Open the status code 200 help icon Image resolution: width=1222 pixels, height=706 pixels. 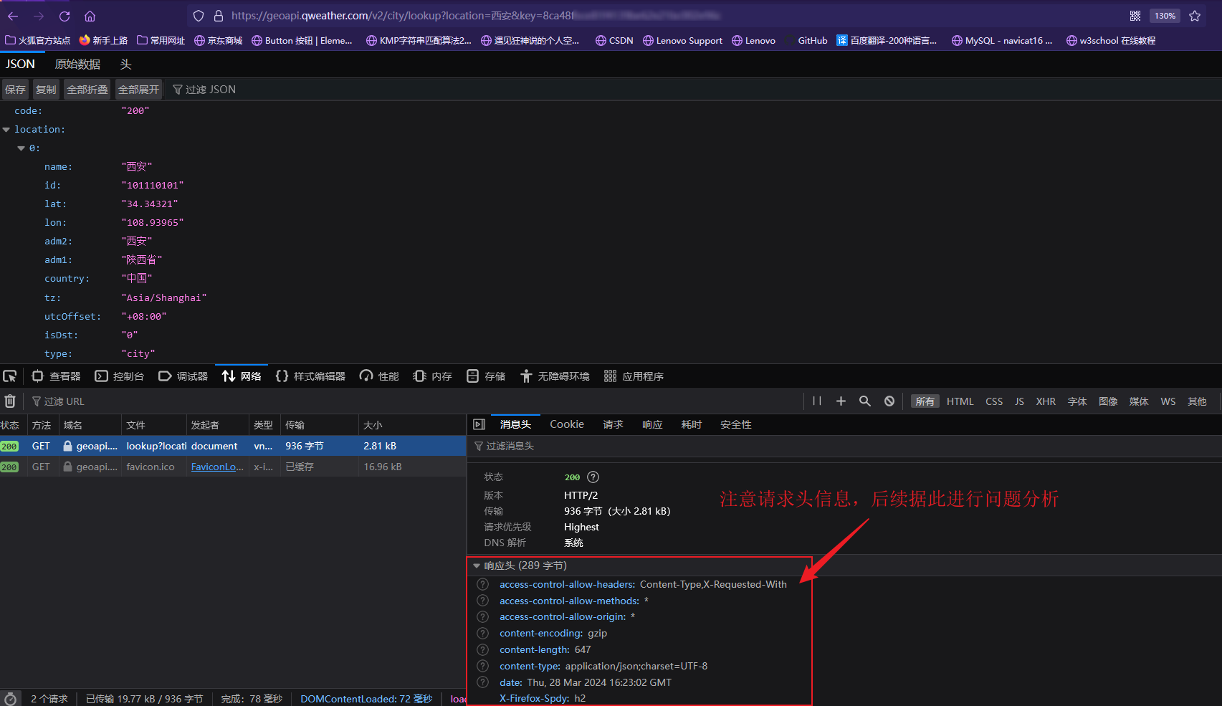593,477
